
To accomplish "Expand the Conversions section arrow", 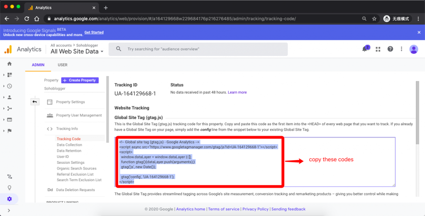I will pos(4,131).
